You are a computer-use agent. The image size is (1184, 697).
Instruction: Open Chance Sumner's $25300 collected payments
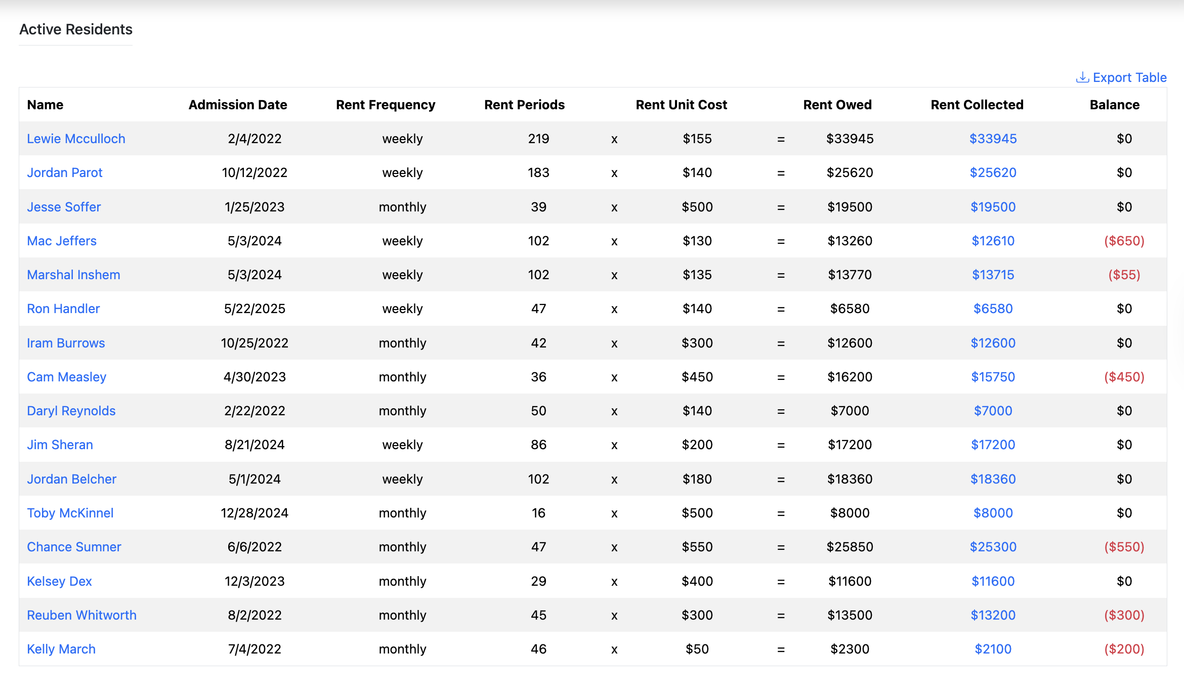[x=992, y=546]
